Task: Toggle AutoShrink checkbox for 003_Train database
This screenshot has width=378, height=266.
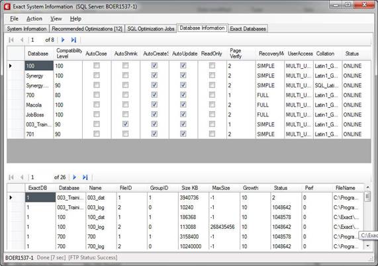Action: coord(125,124)
